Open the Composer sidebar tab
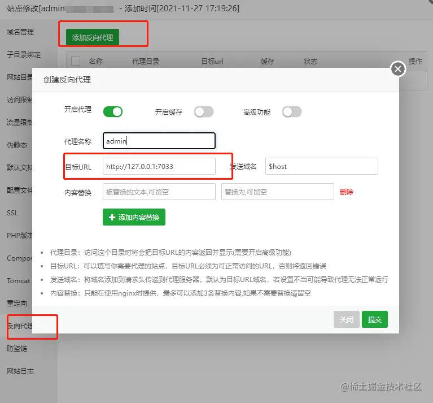 [x=19, y=258]
